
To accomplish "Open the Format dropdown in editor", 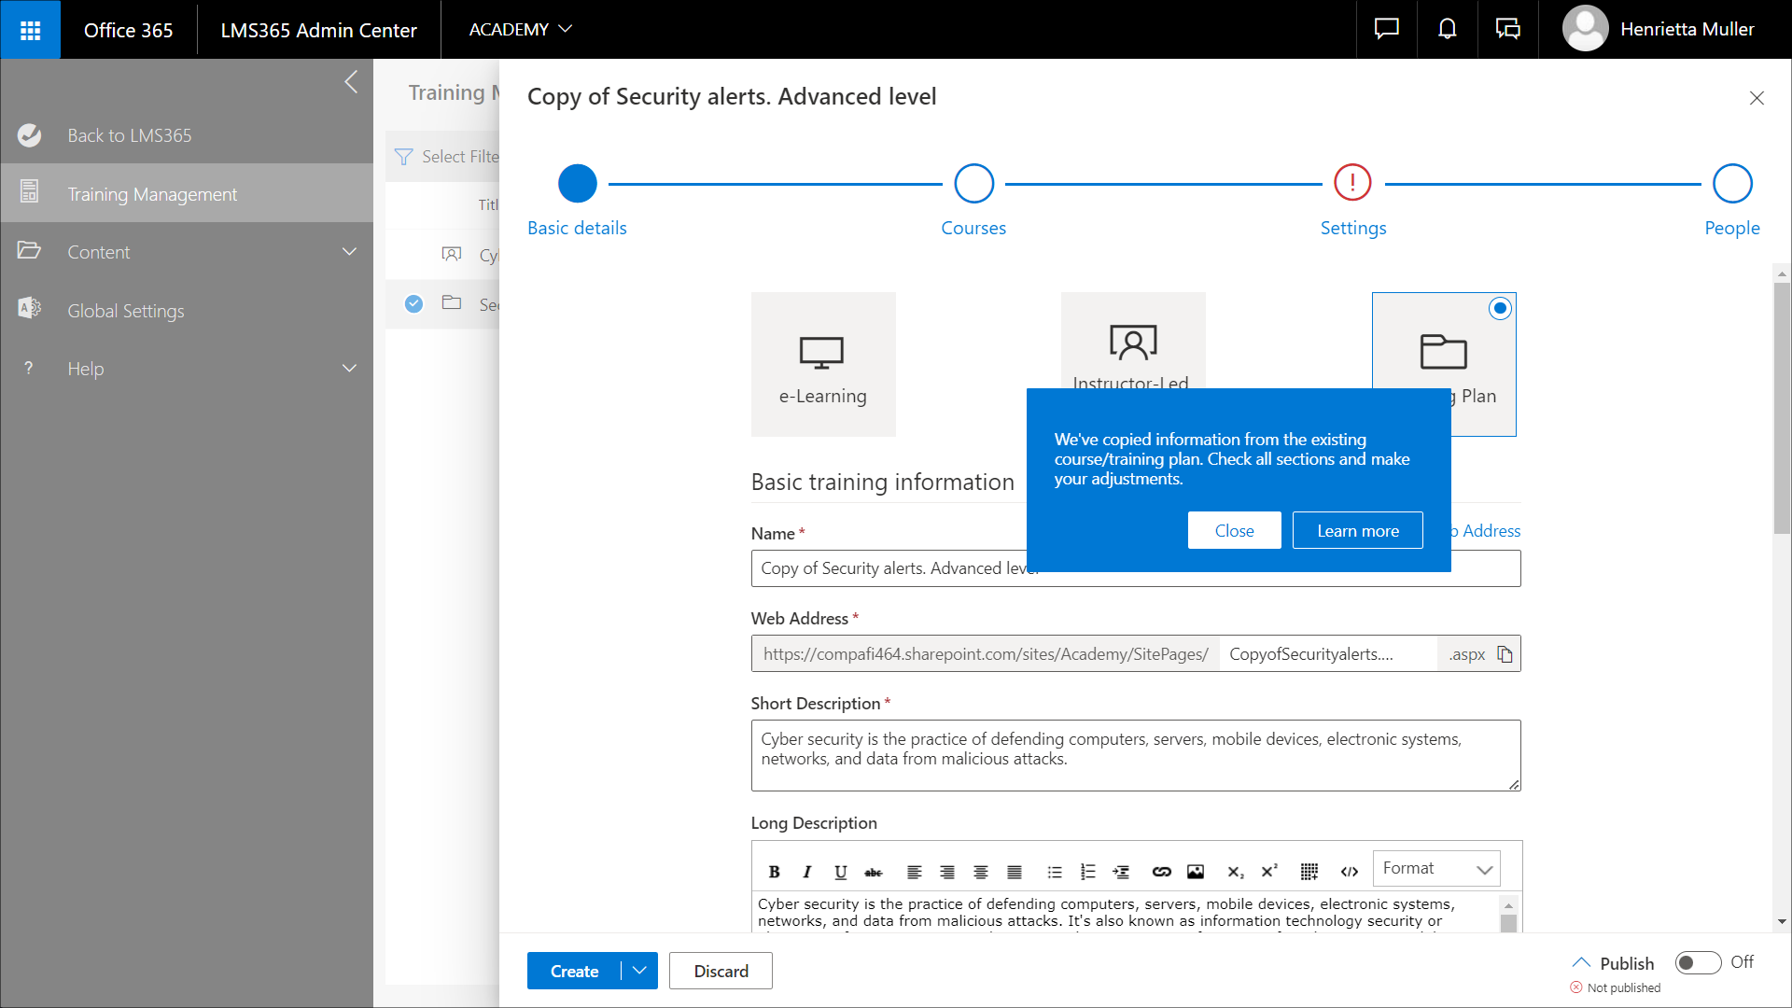I will pyautogui.click(x=1436, y=868).
